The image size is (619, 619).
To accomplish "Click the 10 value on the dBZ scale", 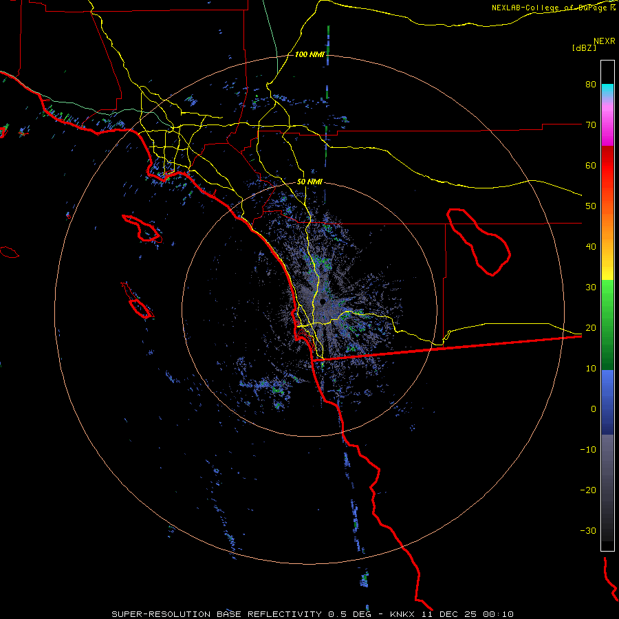I will pos(591,369).
